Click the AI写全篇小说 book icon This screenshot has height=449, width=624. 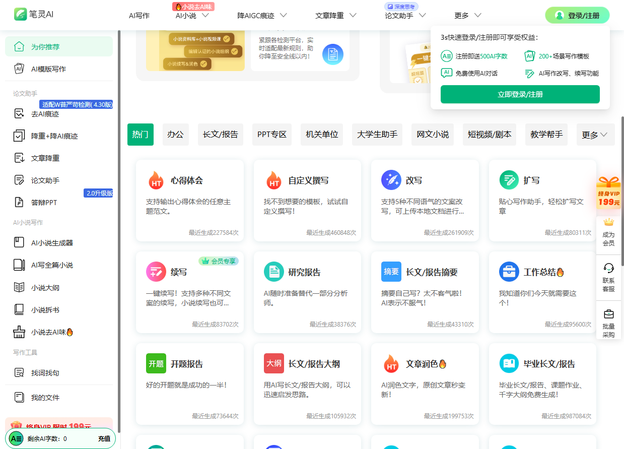19,265
